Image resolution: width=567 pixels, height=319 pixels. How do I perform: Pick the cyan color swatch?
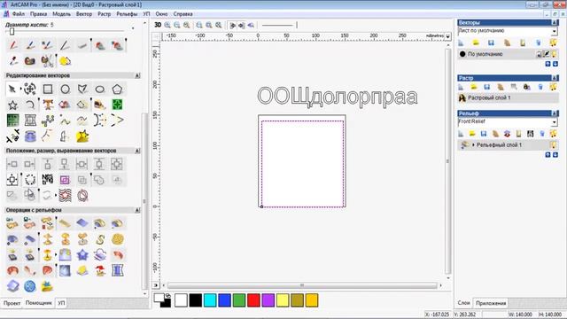[210, 300]
